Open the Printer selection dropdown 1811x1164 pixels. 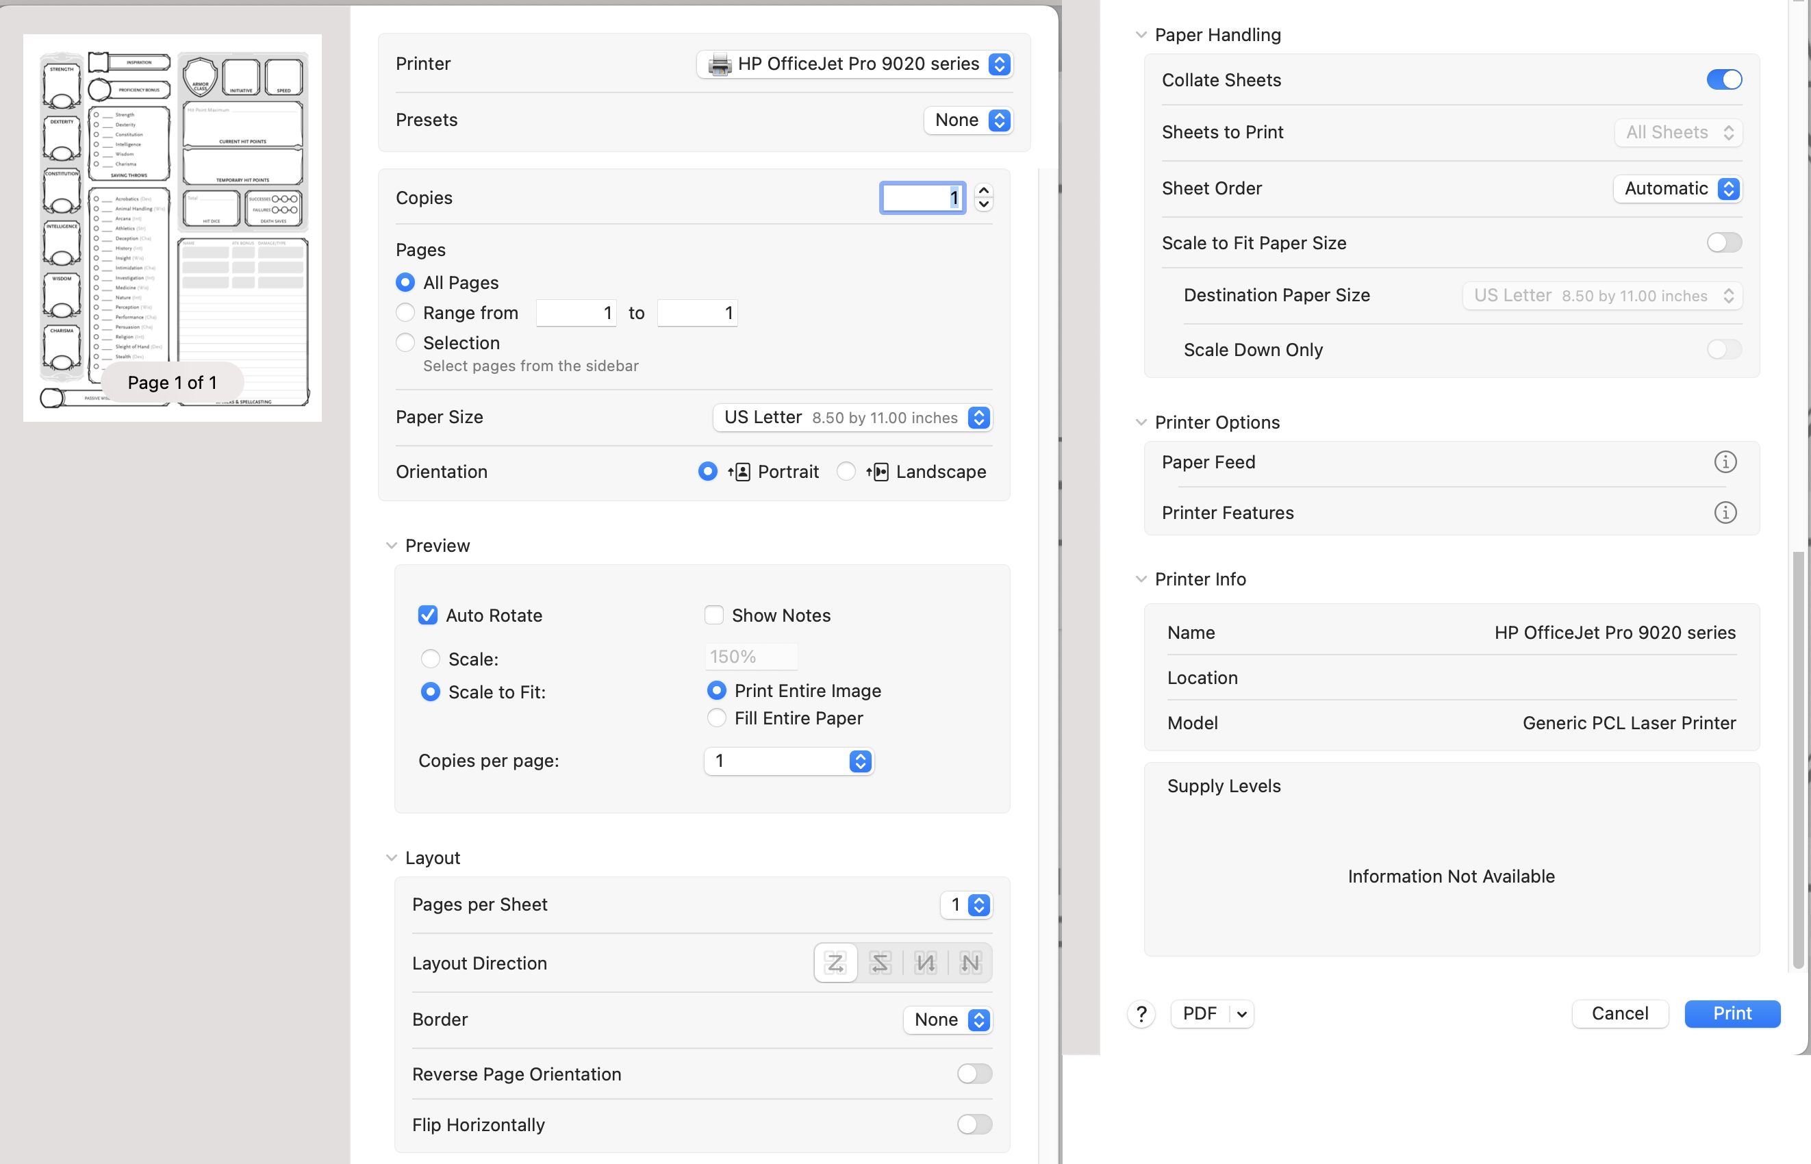click(x=854, y=64)
